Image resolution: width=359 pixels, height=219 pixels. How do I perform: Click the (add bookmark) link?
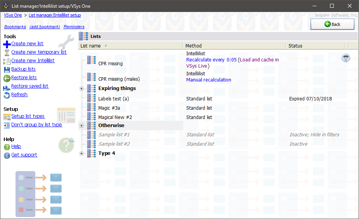pyautogui.click(x=45, y=27)
